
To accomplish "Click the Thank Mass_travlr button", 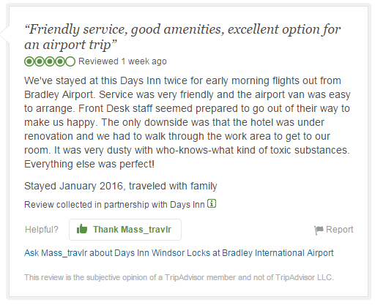I will click(x=125, y=230).
